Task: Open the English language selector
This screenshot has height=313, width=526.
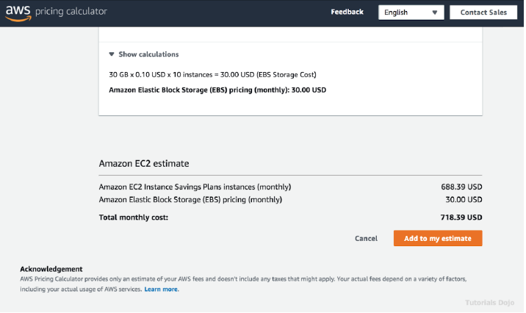Action: 411,12
